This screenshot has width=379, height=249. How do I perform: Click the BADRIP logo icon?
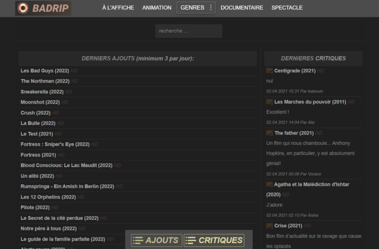coord(23,8)
